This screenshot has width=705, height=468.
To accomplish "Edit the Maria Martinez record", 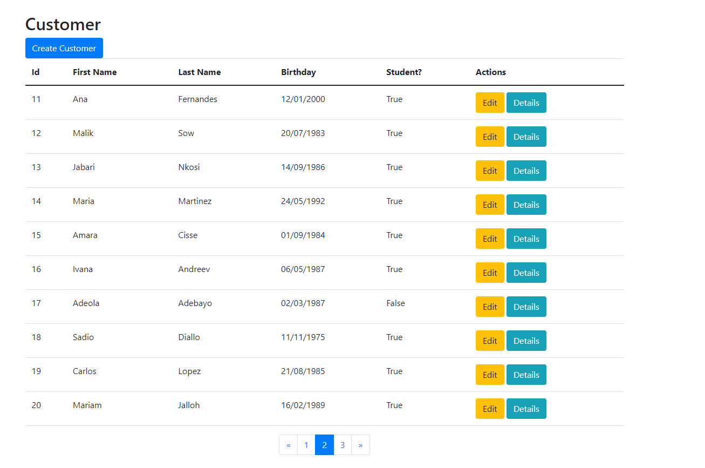I will click(x=490, y=205).
